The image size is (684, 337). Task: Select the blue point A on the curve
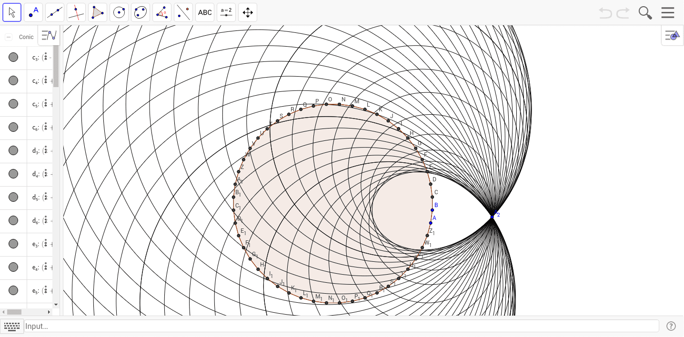click(431, 223)
